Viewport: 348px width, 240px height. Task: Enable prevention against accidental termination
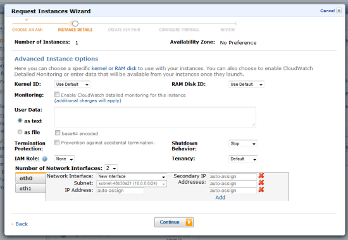tap(57, 143)
